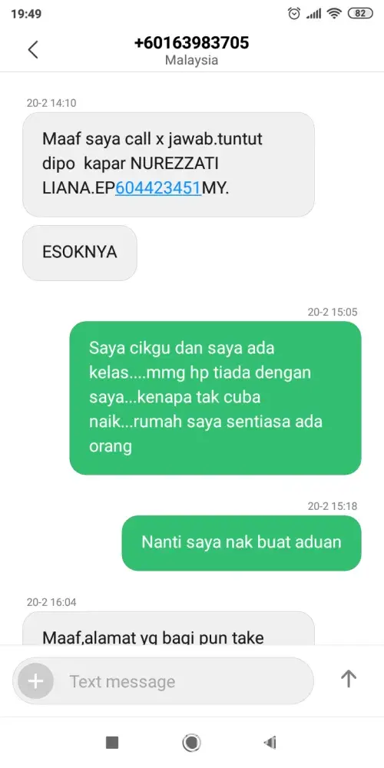Select the 'Nanti saya nak buat aduan' bubble

241,543
